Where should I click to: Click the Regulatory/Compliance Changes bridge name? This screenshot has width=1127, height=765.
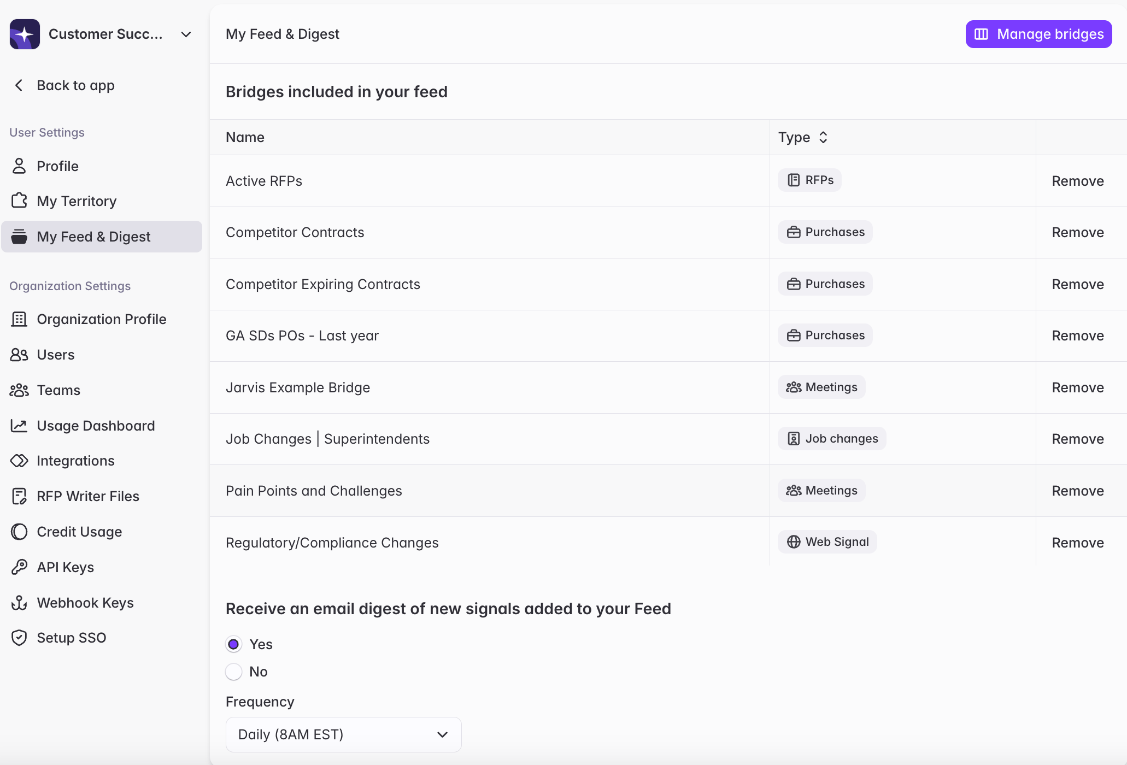point(332,543)
